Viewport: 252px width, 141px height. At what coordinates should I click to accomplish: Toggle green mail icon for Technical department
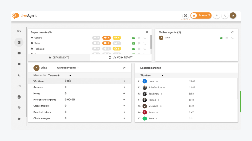(134, 49)
